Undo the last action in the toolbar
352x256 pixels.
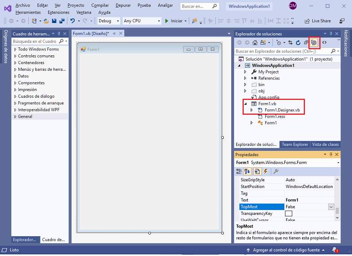click(x=72, y=21)
